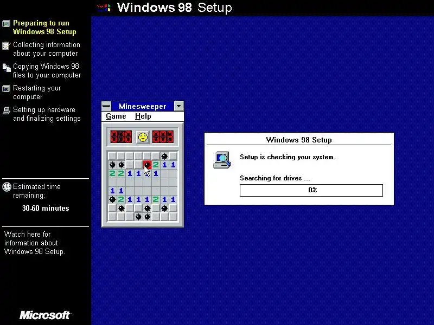Click the icon beside Restarting your computer
The image size is (434, 325).
(6, 89)
